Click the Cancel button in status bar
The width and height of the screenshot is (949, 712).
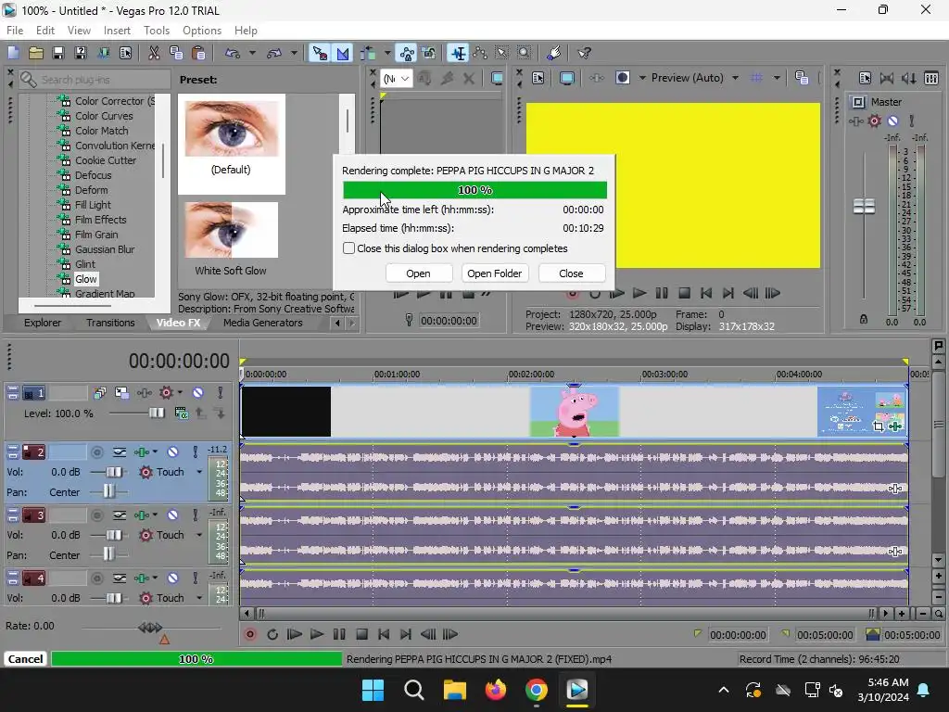pyautogui.click(x=25, y=659)
